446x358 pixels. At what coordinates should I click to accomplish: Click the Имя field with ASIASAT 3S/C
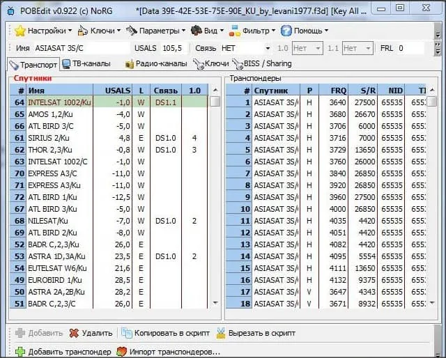82,48
